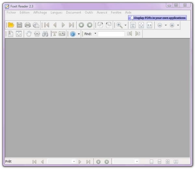Select Continuous page layout in status bar

pos(160,162)
